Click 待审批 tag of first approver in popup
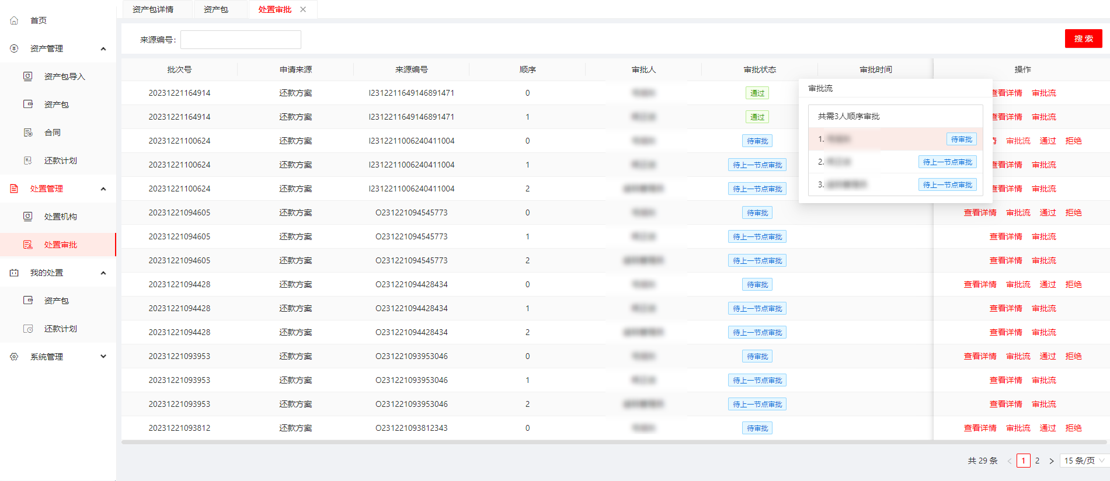1110x481 pixels. (961, 140)
